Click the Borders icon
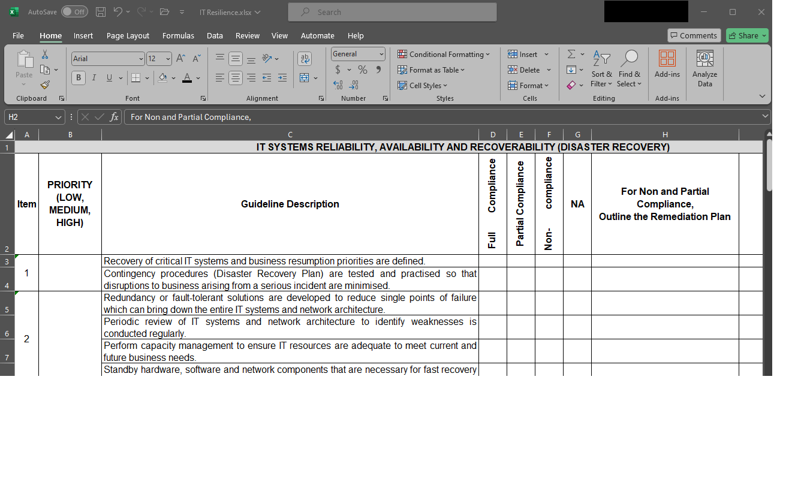Screen dimensions: 792x503 (x=135, y=77)
